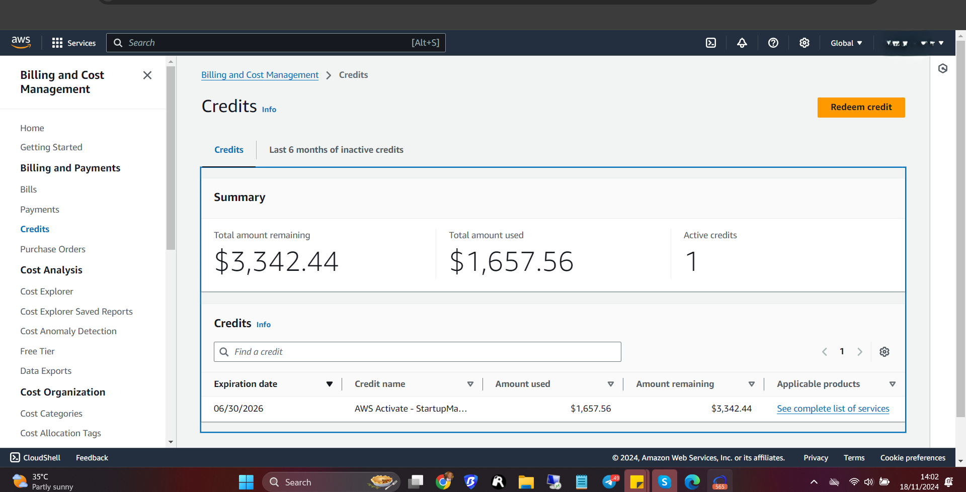Open Cost Categories in the sidebar
The height and width of the screenshot is (492, 966).
(51, 414)
